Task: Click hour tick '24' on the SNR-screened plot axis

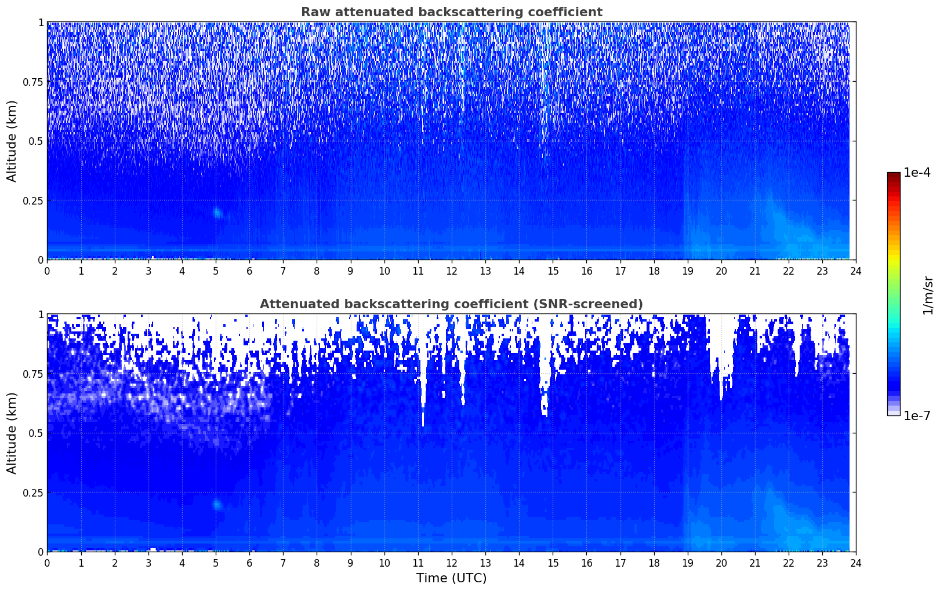Action: tap(856, 563)
